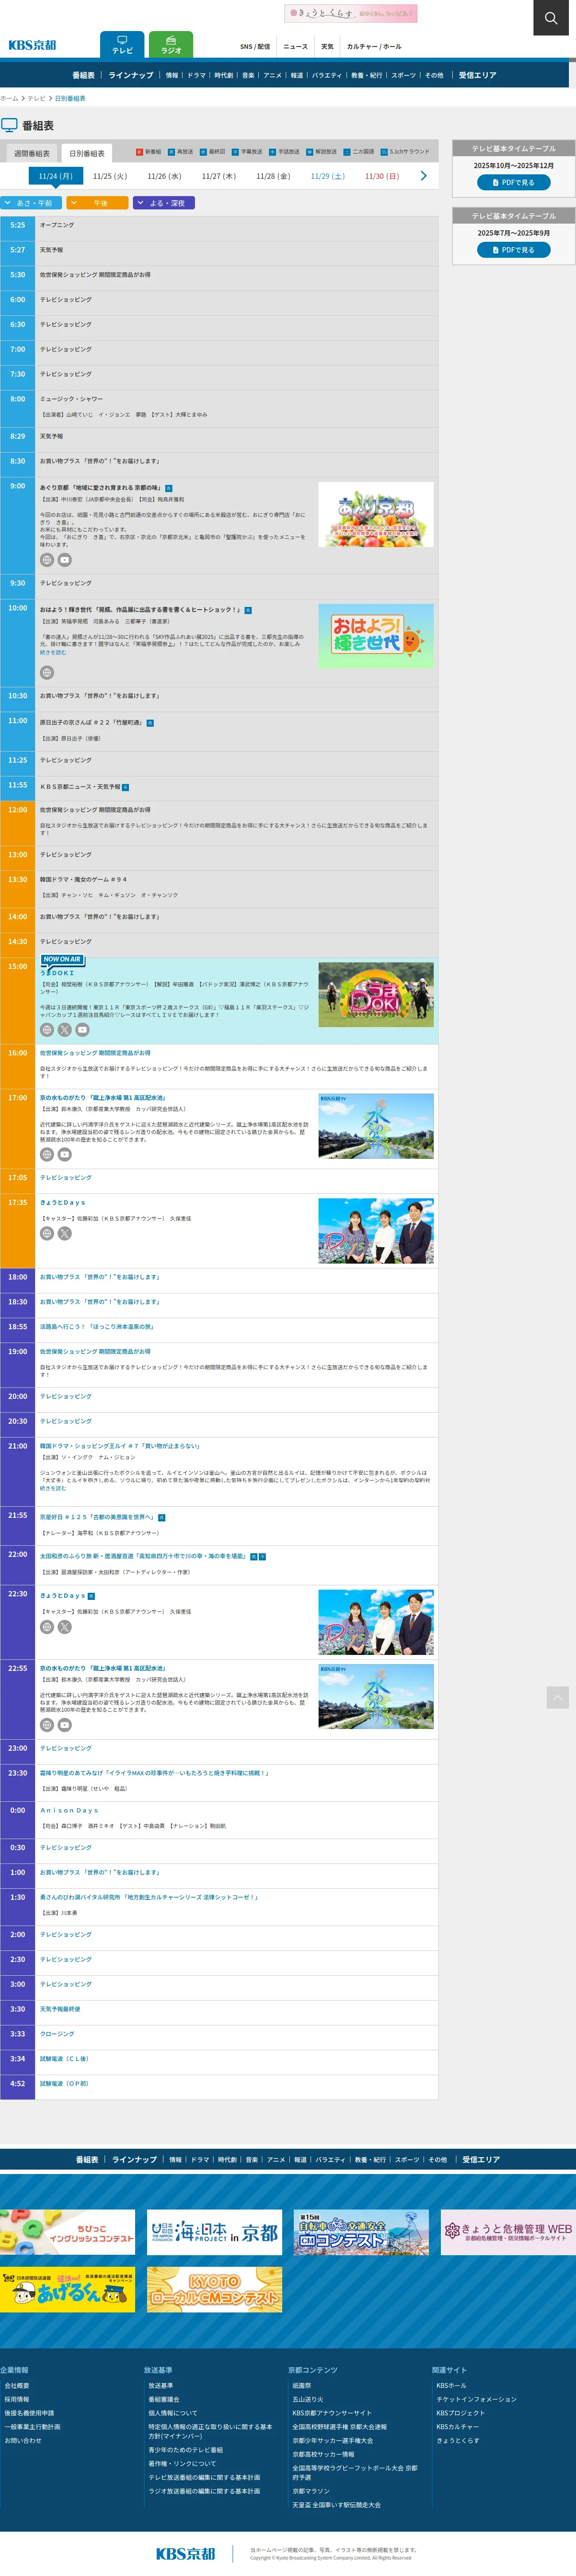Image resolution: width=576 pixels, height=2576 pixels.
Task: Open YouTube icon for 17:00 京の水ものがたり
Action: (65, 1154)
